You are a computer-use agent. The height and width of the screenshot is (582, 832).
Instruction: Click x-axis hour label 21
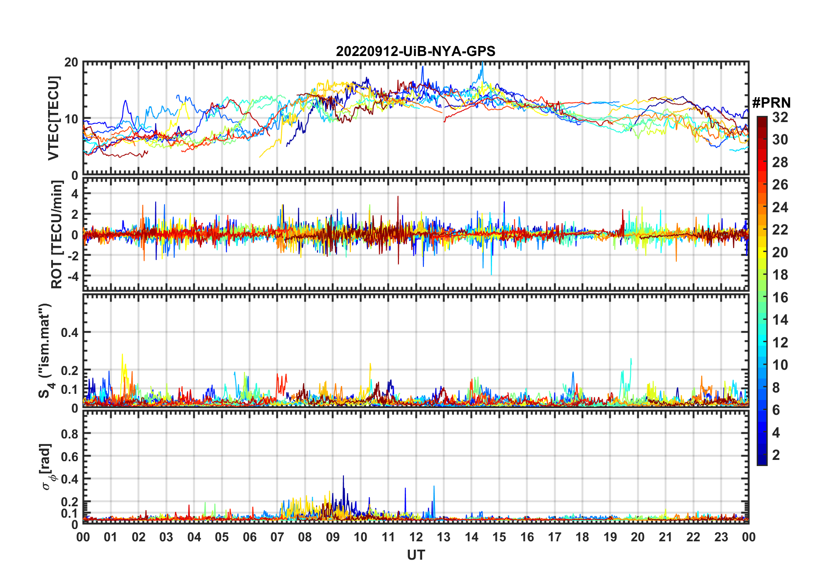coord(666,537)
